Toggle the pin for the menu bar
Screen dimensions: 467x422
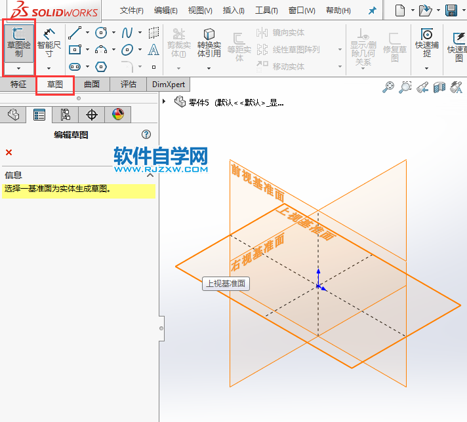tap(373, 10)
